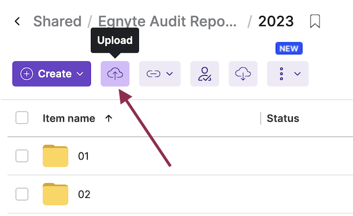Open the share link icon button
Viewport: 353px width, 216px height.
(x=153, y=74)
